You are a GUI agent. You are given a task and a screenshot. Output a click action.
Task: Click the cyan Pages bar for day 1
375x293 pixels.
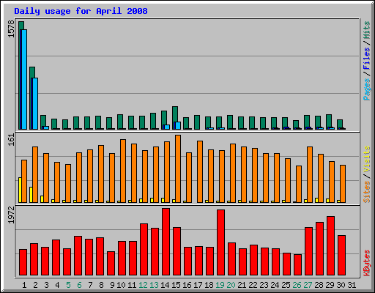click(24, 79)
